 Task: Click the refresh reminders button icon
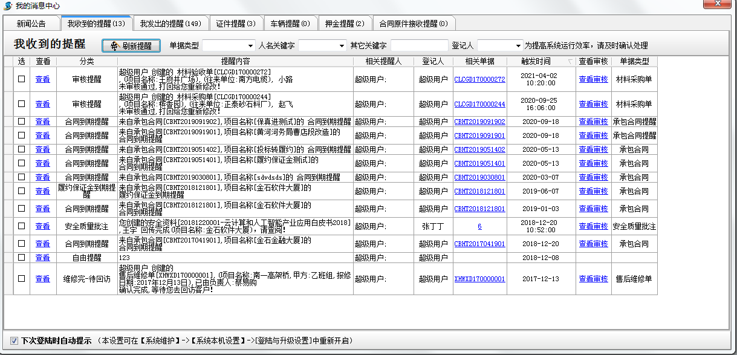click(x=114, y=46)
